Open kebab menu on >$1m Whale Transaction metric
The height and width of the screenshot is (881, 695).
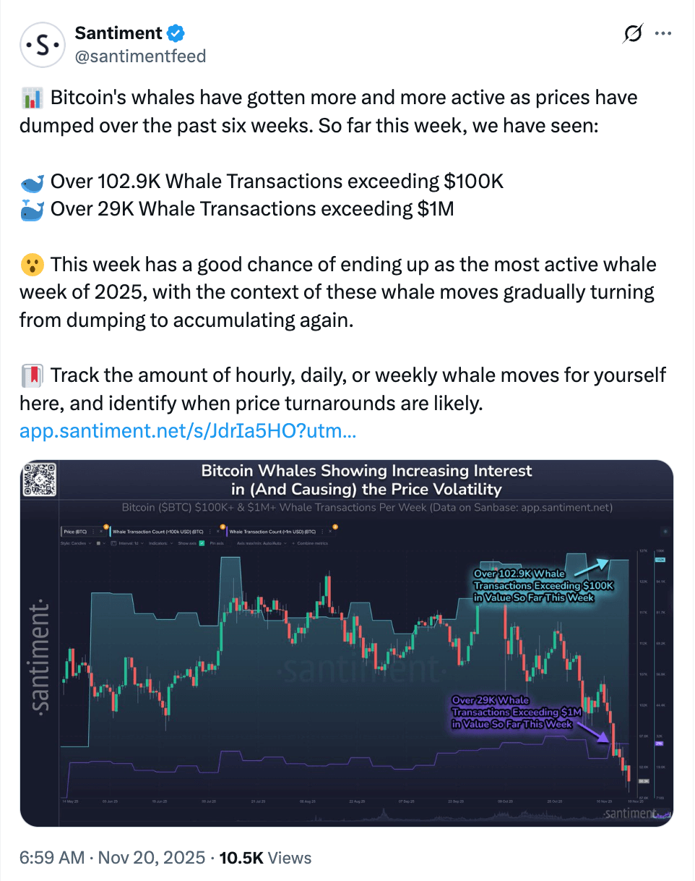coord(322,530)
